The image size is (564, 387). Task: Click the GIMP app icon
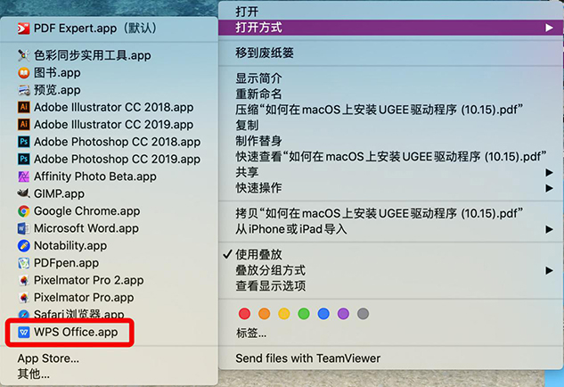(x=24, y=193)
